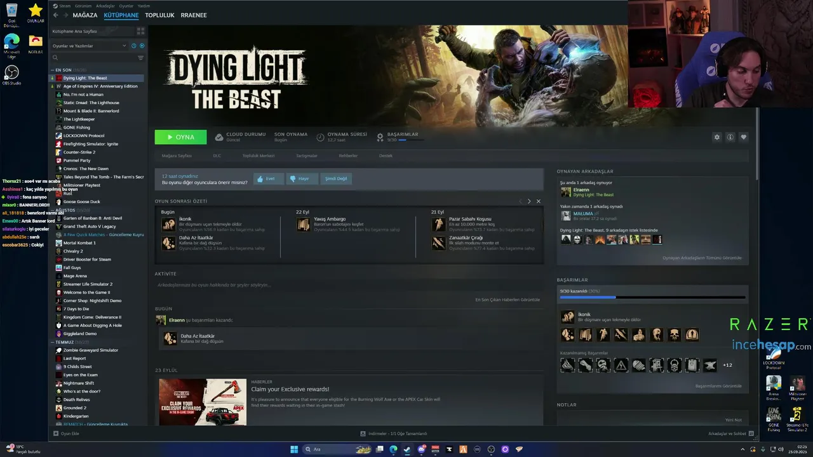This screenshot has width=813, height=457.
Task: Open Oynayan Arkadaşların Tümünü Görüntüle link
Action: point(702,258)
